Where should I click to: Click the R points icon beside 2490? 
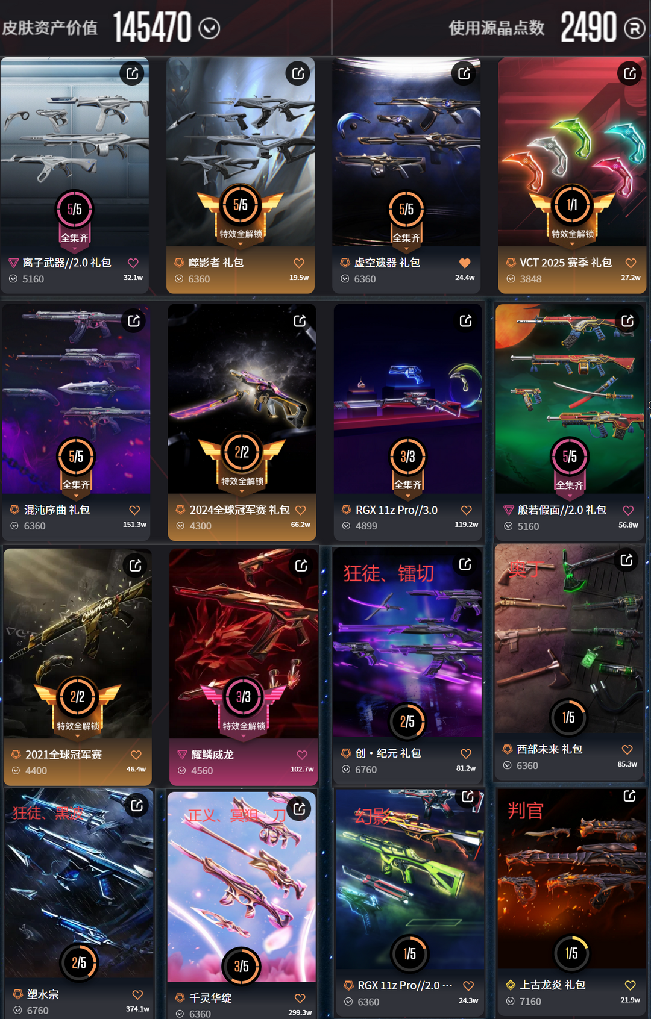634,28
